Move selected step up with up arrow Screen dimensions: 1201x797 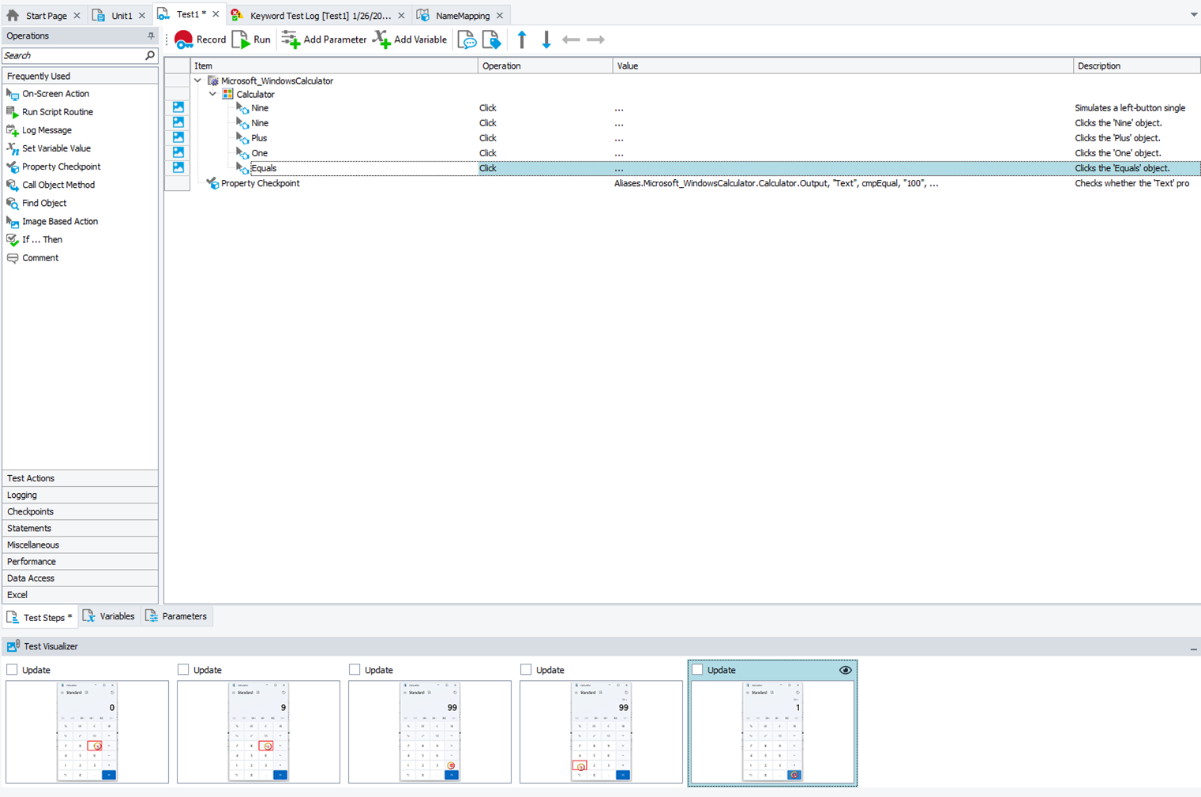[x=522, y=39]
